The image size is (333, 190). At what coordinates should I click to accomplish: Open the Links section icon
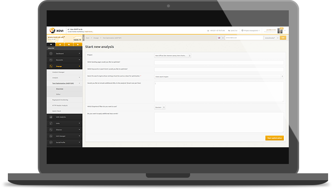coord(51,123)
